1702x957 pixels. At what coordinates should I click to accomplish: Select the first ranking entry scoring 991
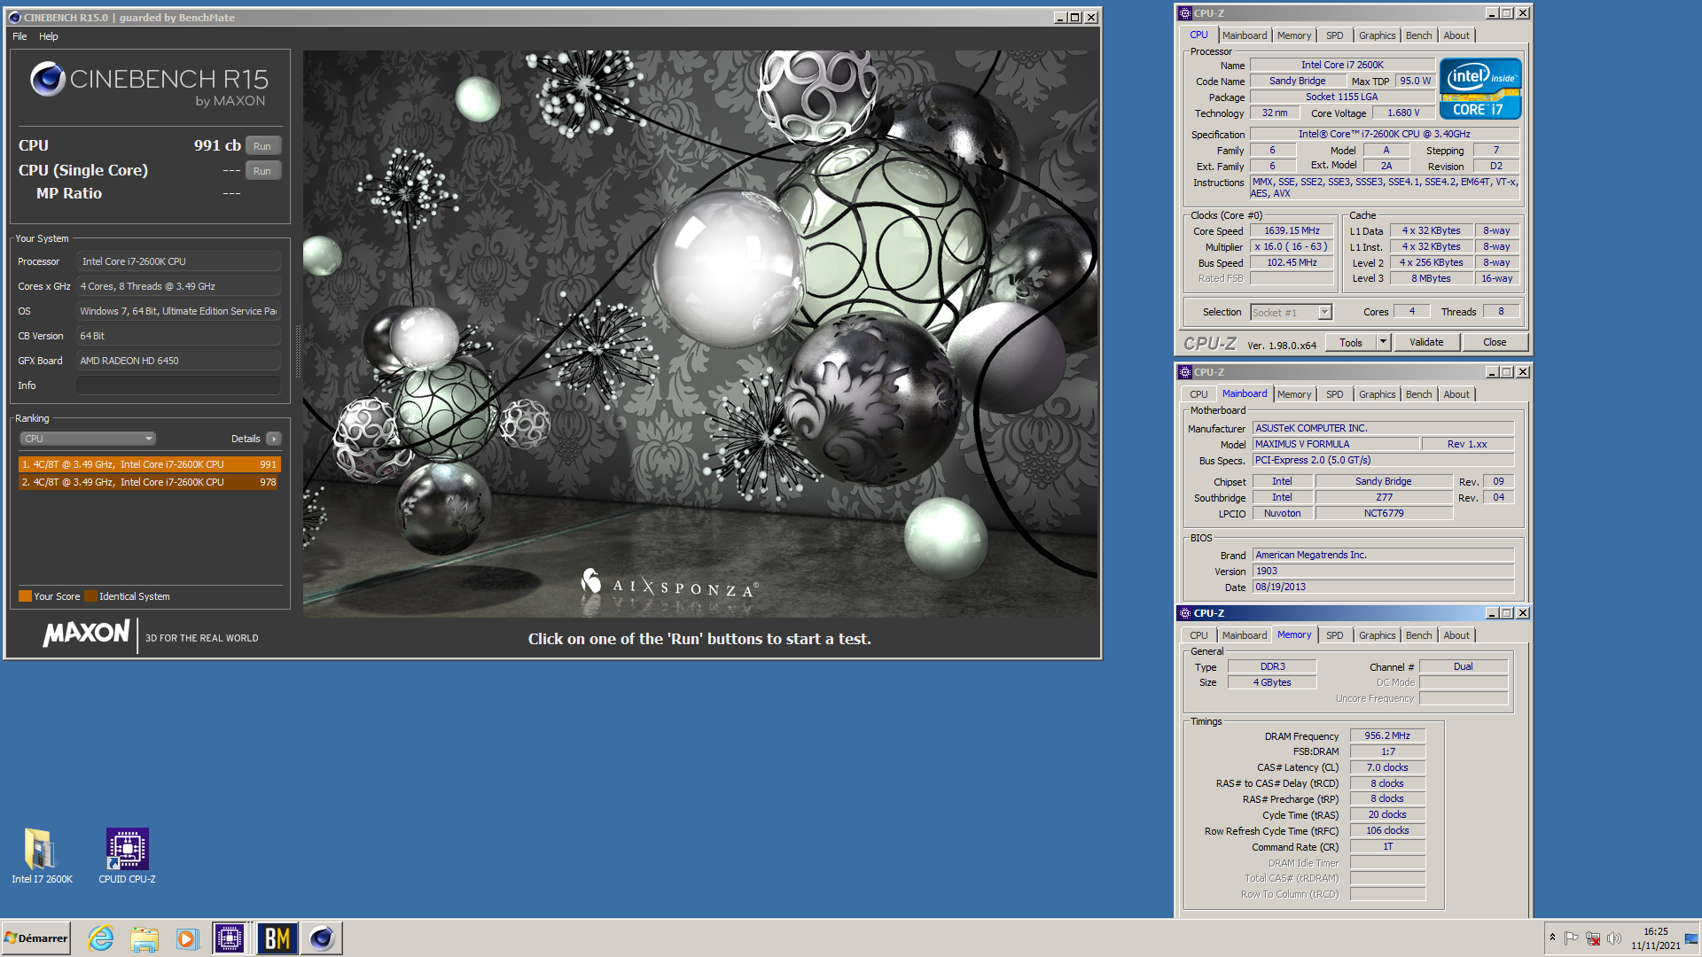(x=149, y=464)
